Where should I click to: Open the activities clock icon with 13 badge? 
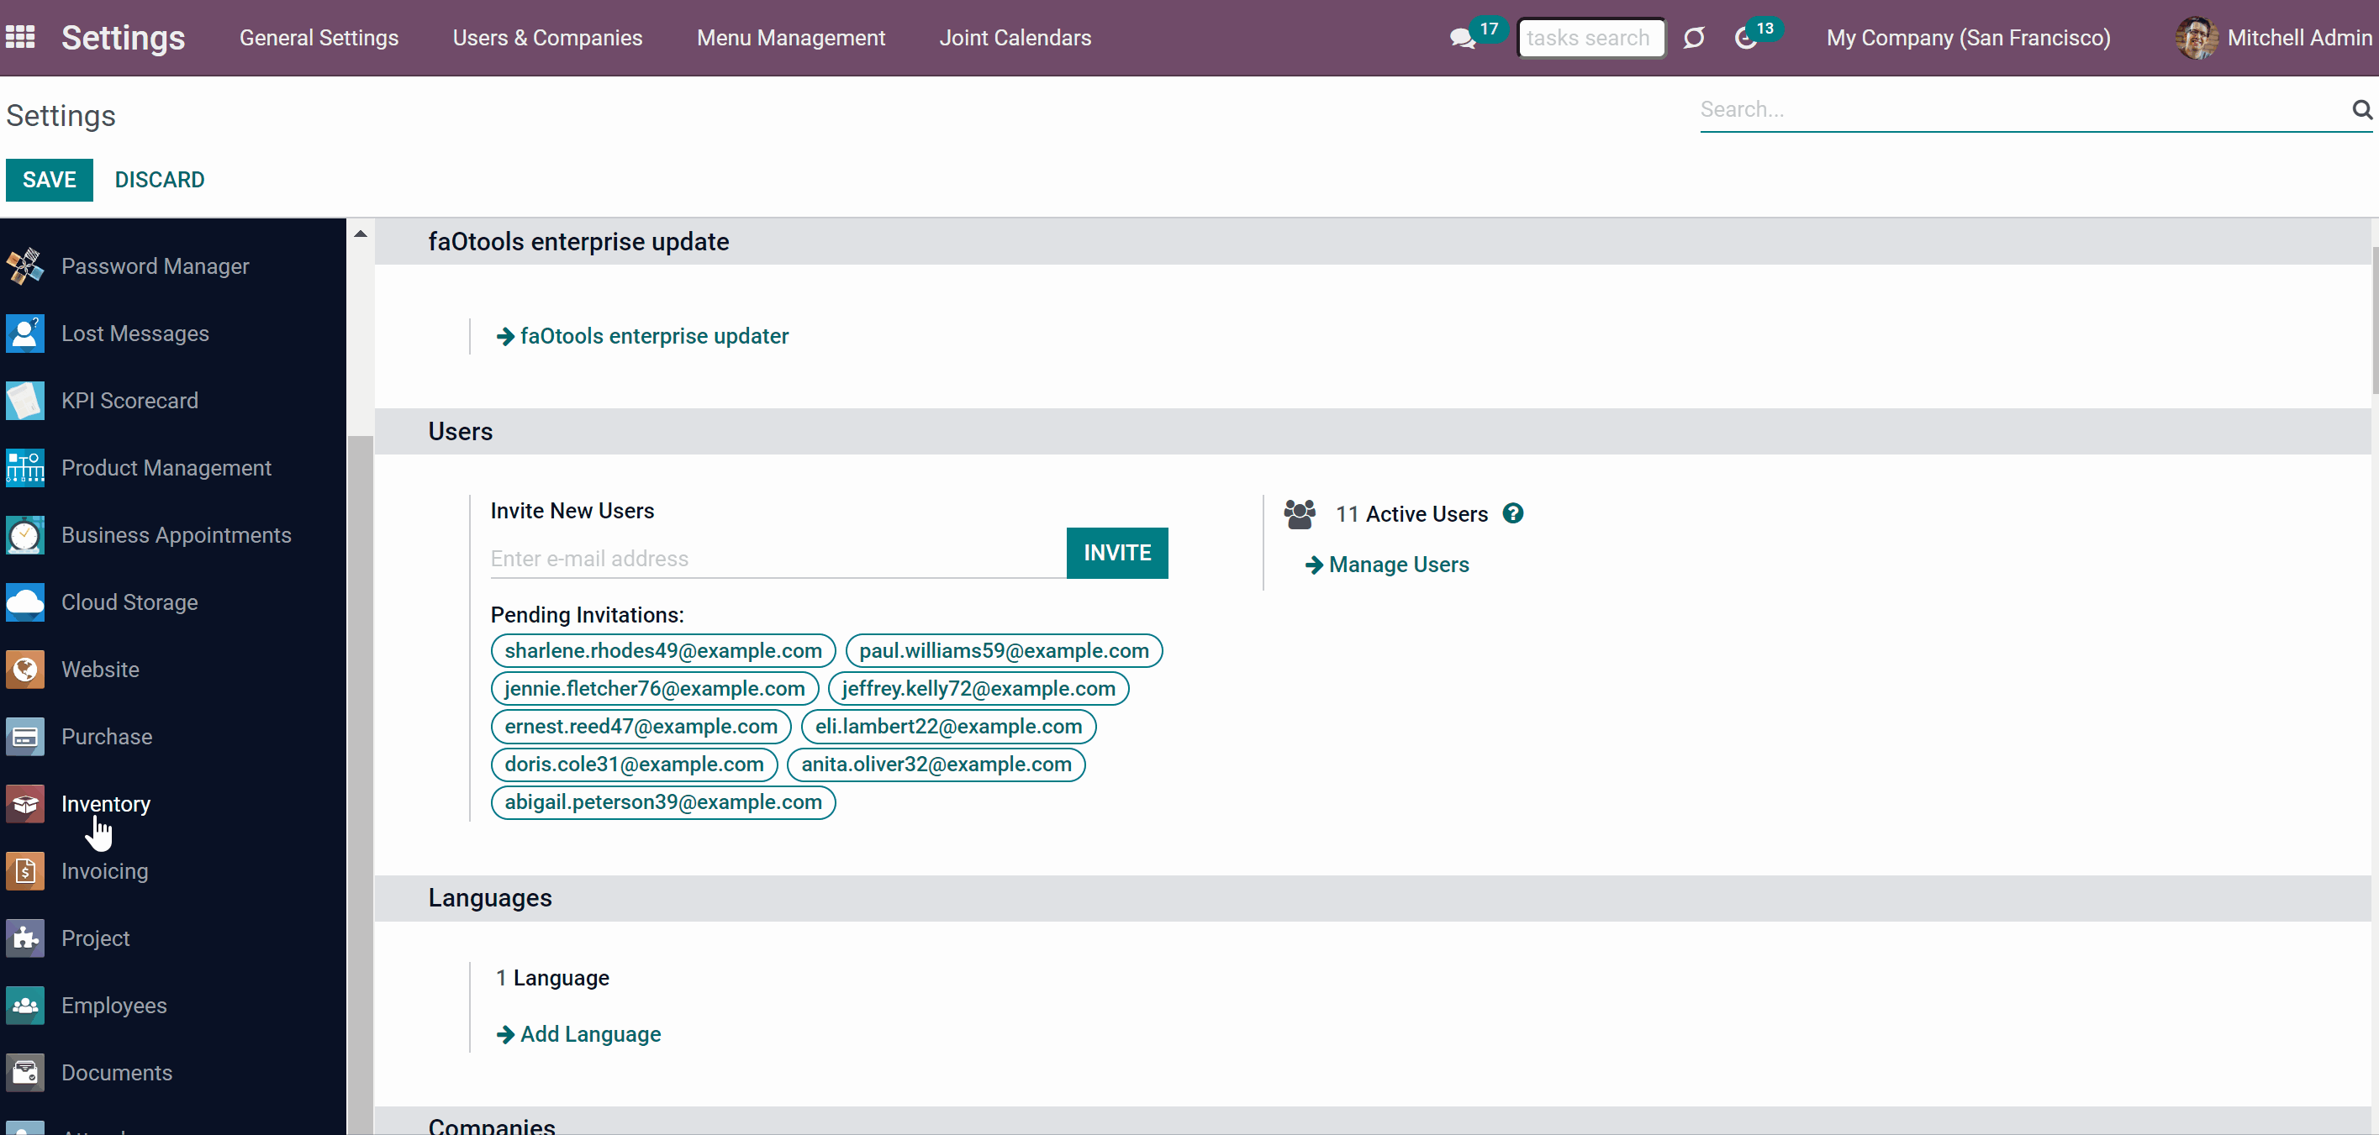click(x=1745, y=38)
